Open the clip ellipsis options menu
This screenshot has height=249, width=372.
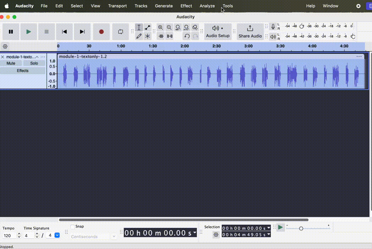pos(359,56)
